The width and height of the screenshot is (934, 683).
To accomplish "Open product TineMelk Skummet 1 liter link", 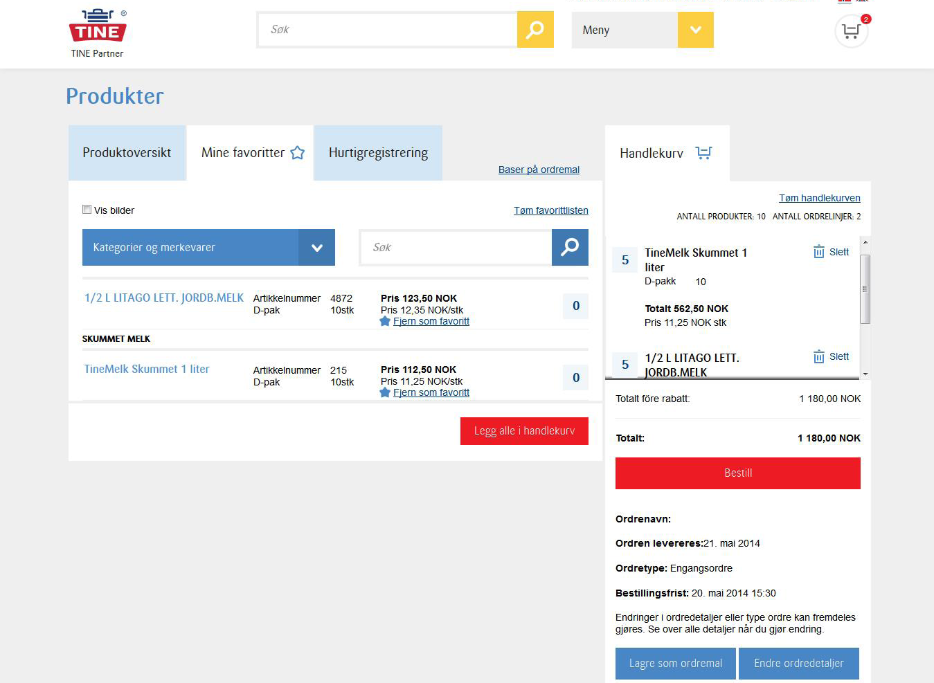I will click(x=147, y=369).
